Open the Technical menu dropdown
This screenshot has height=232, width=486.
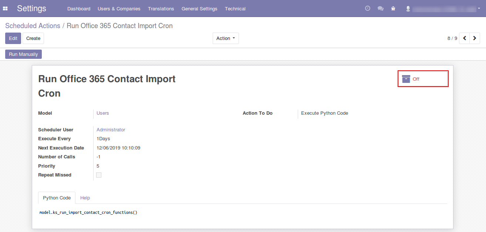(235, 9)
